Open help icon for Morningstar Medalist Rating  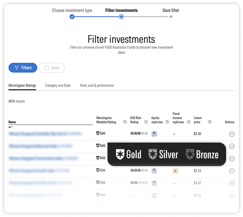[125, 122]
